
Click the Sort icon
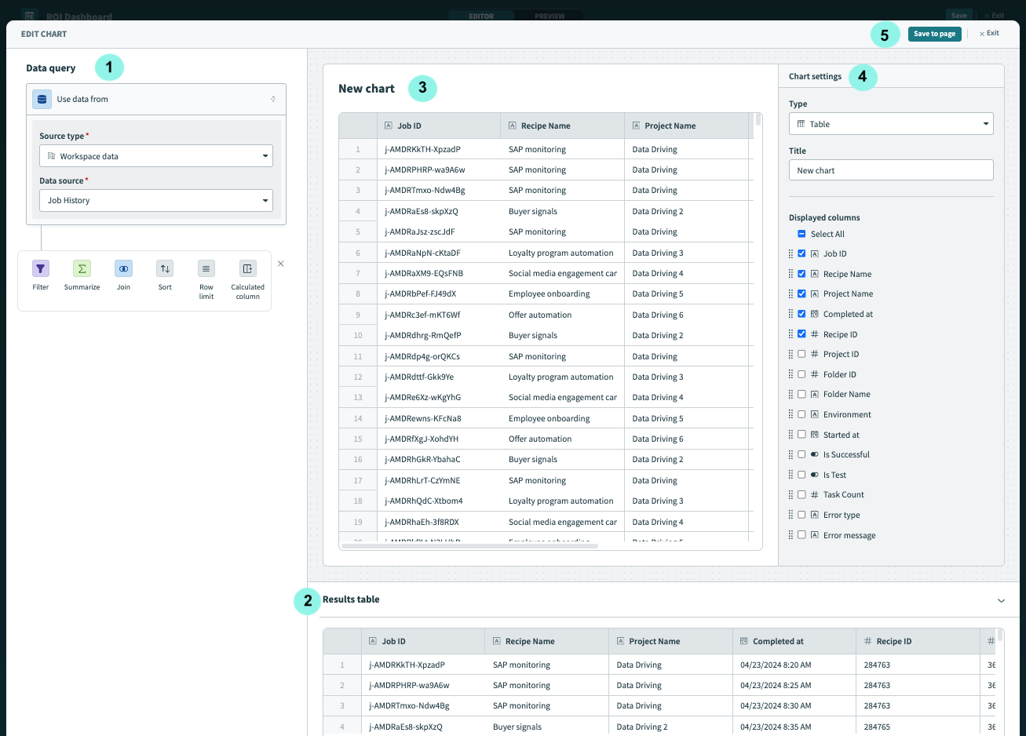tap(165, 269)
